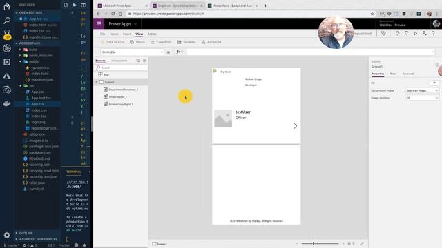The image size is (442, 248).
Task: Open Variables in View ribbon
Action: (x=186, y=42)
